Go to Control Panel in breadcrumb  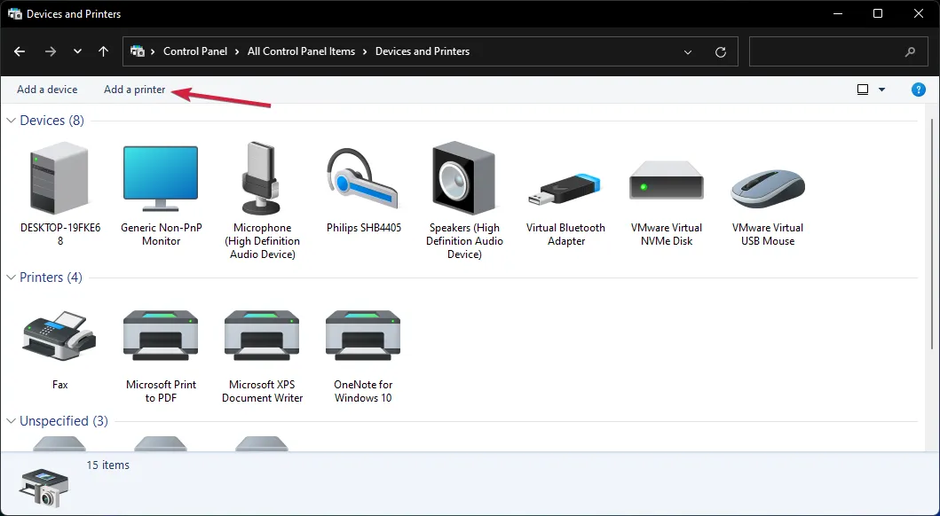point(195,51)
